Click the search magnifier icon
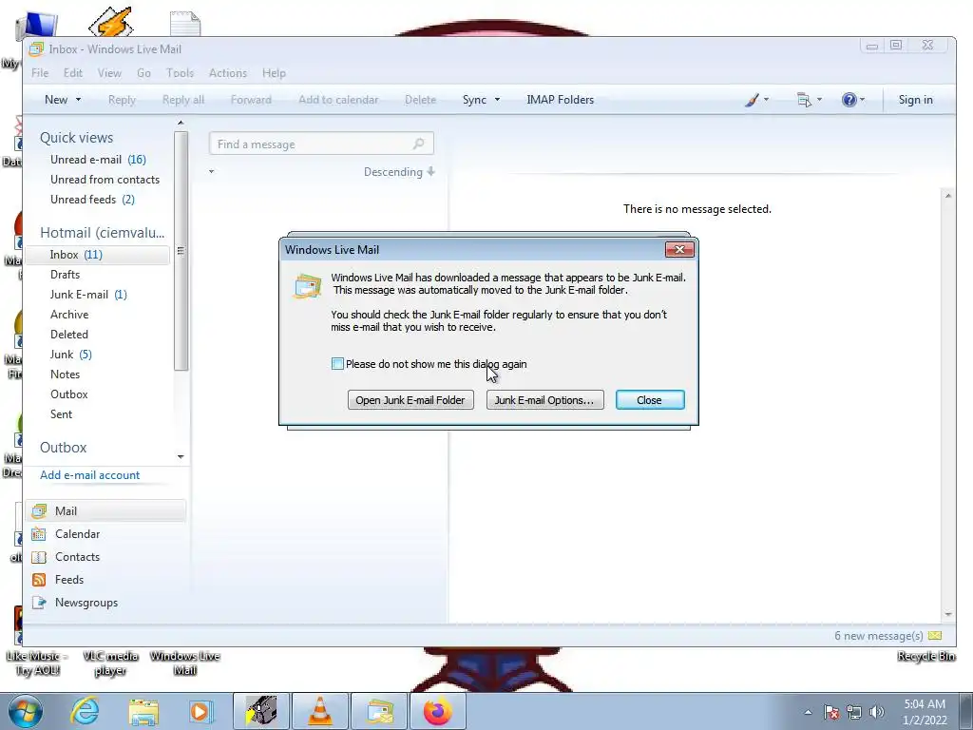The height and width of the screenshot is (730, 973). [419, 144]
